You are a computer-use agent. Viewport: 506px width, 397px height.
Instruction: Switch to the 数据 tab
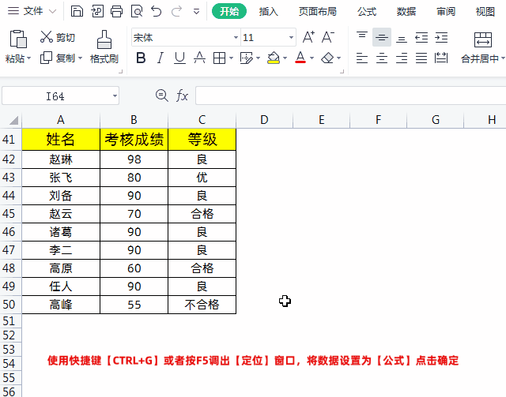pos(406,12)
